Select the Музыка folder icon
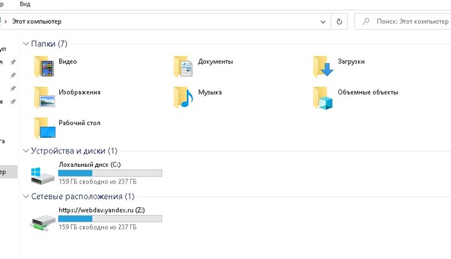Viewport: 451px width, 259px height. [184, 96]
